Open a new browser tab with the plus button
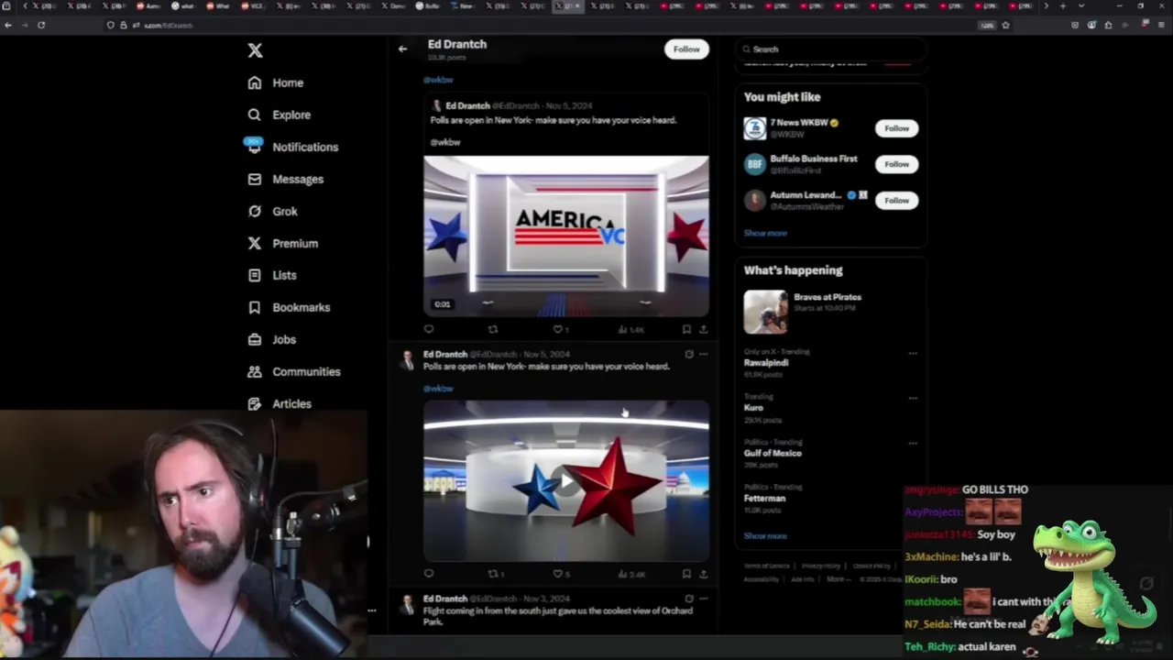Image resolution: width=1173 pixels, height=660 pixels. 1063,6
